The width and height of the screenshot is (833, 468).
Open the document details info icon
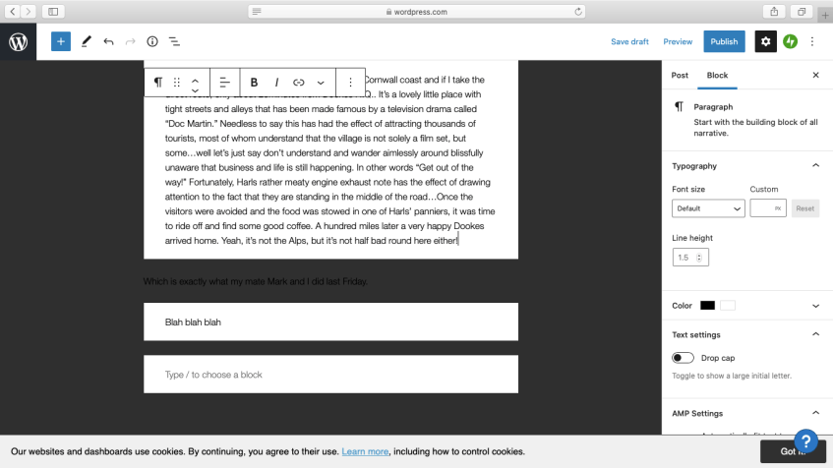pyautogui.click(x=152, y=41)
